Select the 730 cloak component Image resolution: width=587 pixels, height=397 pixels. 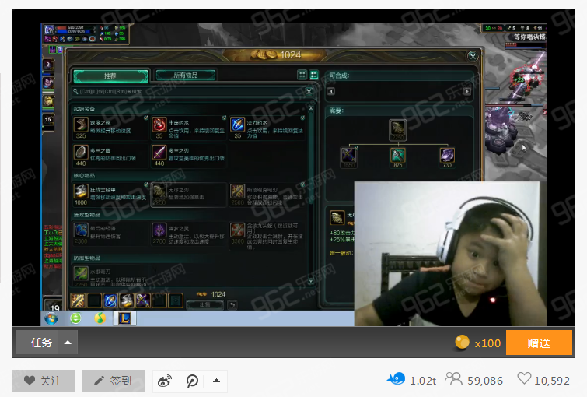coord(447,157)
